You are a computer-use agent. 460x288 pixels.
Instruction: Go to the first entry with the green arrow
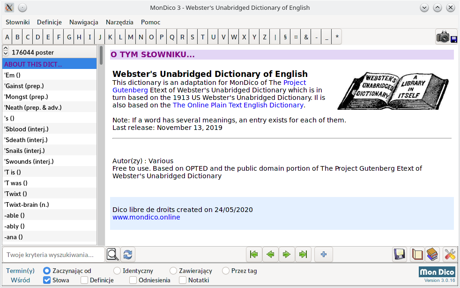point(254,255)
